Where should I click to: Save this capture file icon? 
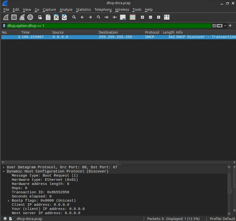(x=48, y=17)
